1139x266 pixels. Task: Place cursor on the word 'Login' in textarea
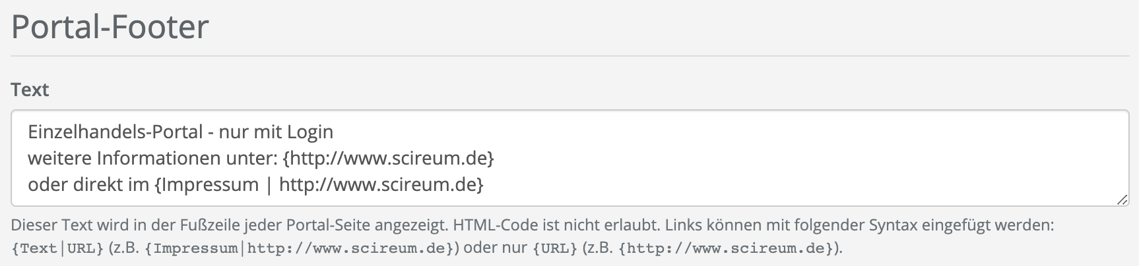(x=310, y=132)
